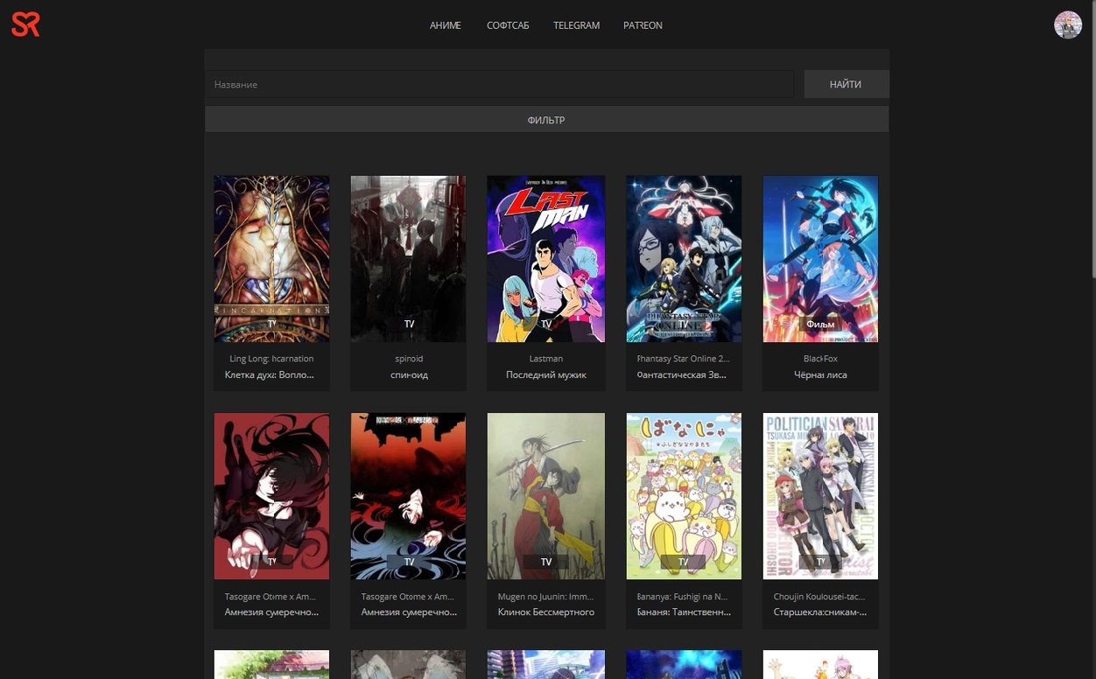Open the Lastman poster thumbnail

click(546, 258)
